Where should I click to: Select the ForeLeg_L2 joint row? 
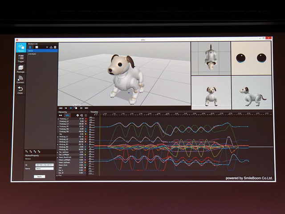tap(72, 121)
